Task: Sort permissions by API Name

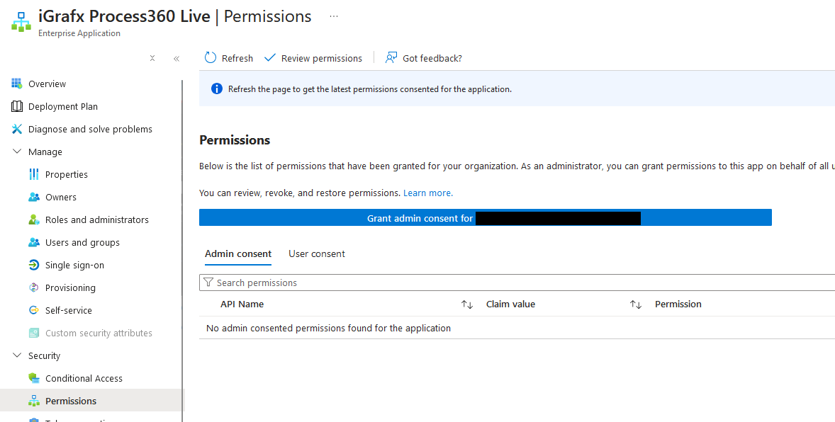Action: [x=466, y=304]
